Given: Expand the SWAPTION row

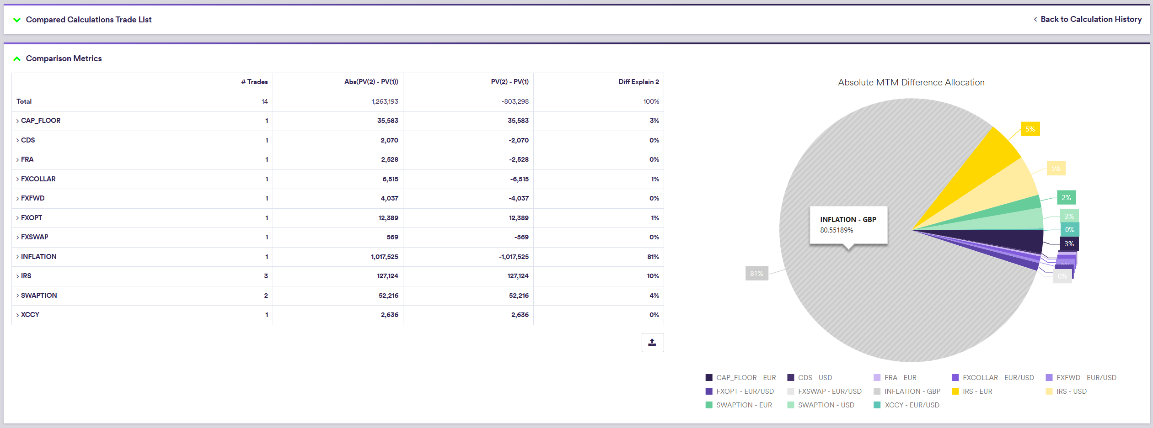Looking at the screenshot, I should pyautogui.click(x=18, y=296).
